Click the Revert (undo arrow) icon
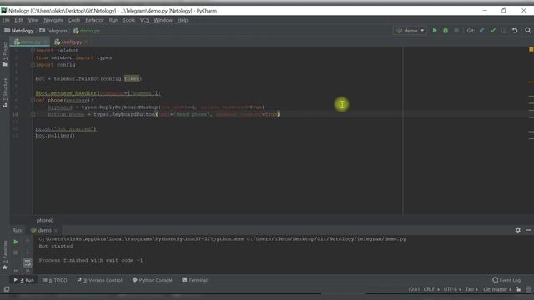This screenshot has width=534, height=300. pos(515,31)
